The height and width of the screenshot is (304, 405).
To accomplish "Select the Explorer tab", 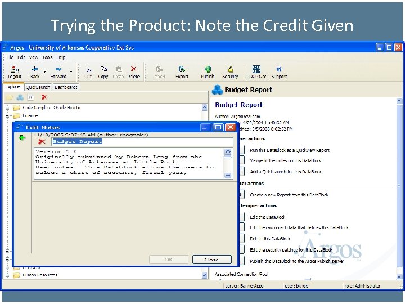I will [x=13, y=87].
